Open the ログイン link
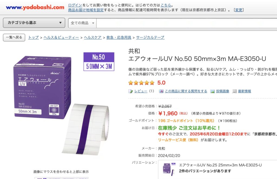This screenshot has width=277, height=179. 75,5
